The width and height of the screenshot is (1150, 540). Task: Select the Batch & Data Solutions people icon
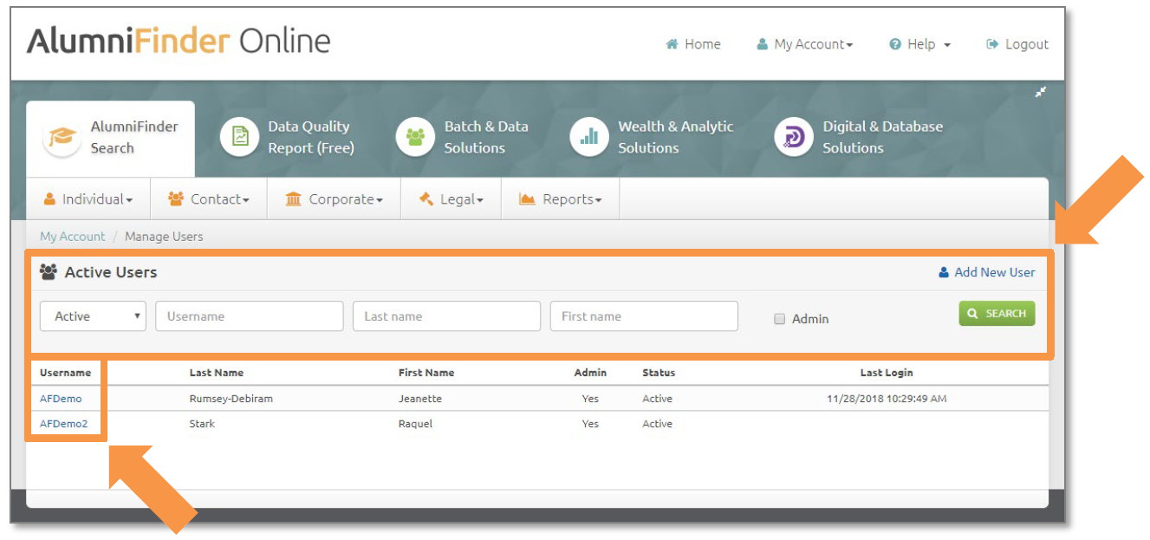(416, 137)
